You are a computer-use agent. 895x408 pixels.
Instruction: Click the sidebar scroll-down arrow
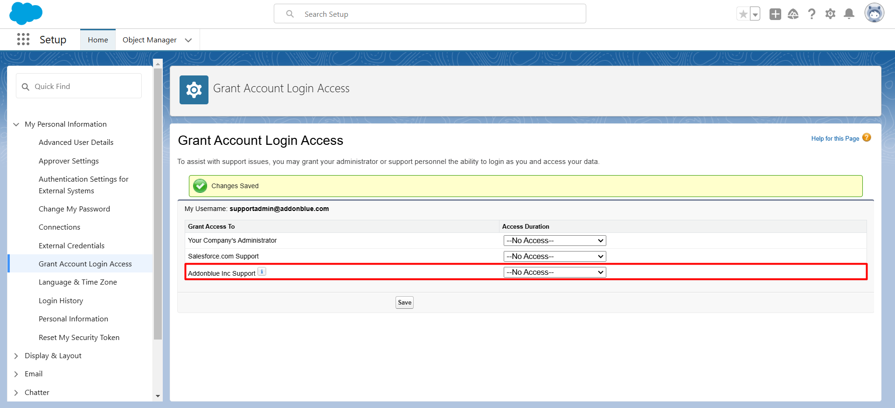[158, 396]
